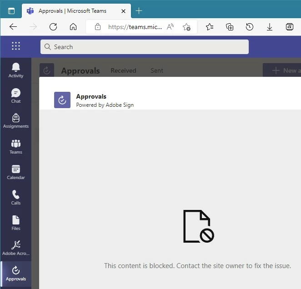Click the browser back arrow
Viewport: 301px width, 289px height.
click(13, 27)
